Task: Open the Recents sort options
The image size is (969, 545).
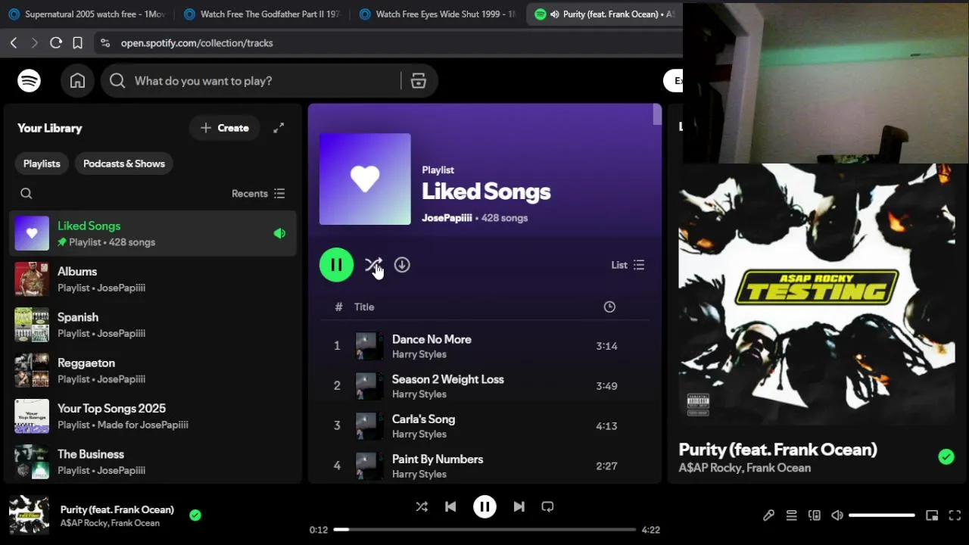Action: (258, 194)
